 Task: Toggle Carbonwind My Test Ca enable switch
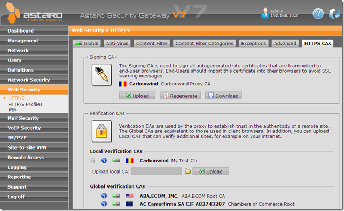click(116, 161)
